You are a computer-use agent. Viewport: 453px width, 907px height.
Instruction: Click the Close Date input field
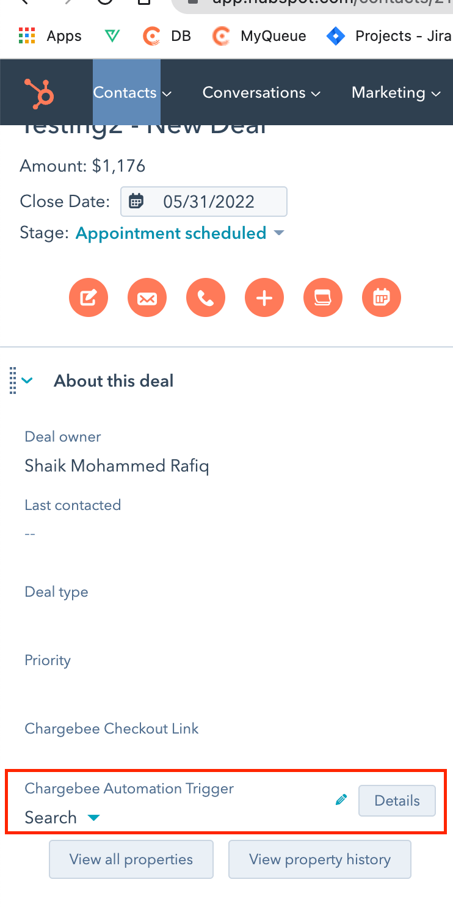coord(204,202)
